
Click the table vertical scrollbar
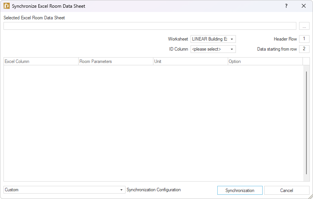(x=306, y=123)
